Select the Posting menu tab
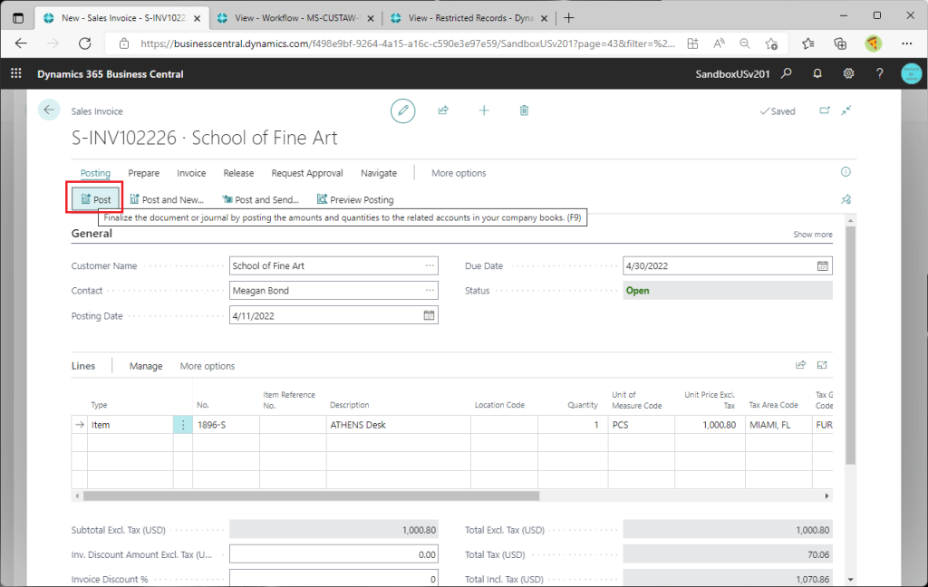This screenshot has width=928, height=587. [x=95, y=173]
